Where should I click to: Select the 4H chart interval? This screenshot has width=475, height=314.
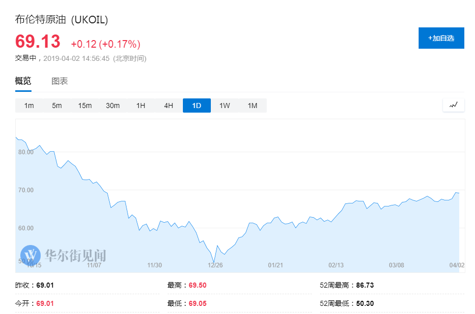tap(169, 106)
